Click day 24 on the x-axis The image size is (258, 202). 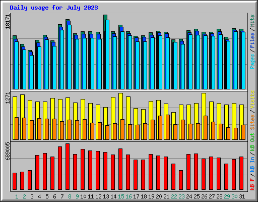click(189, 196)
